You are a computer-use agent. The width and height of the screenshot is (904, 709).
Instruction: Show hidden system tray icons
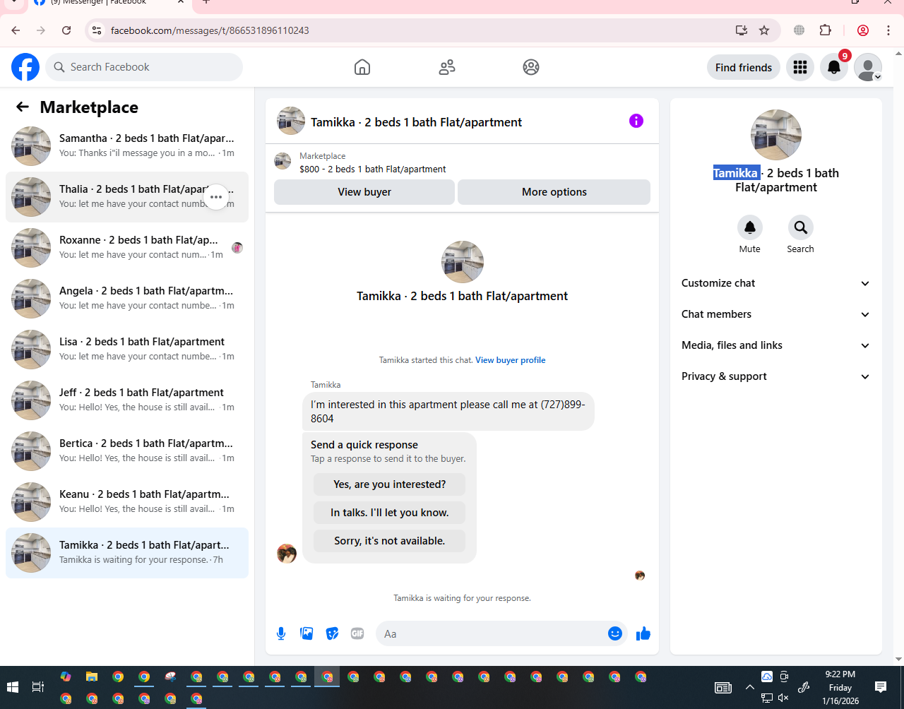pyautogui.click(x=749, y=687)
